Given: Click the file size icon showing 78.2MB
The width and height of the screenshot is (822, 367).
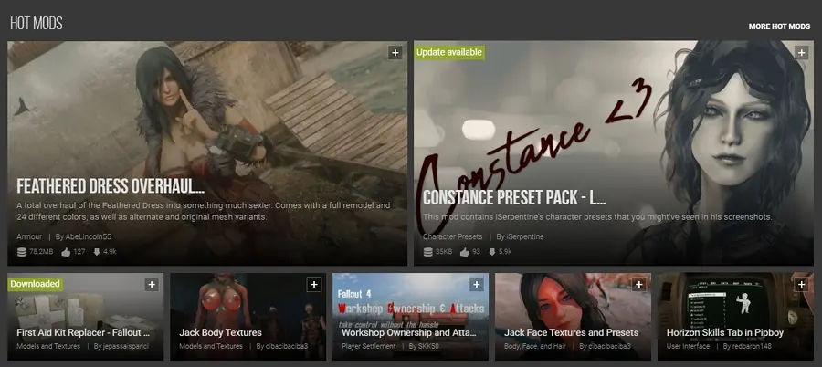Looking at the screenshot, I should click(x=22, y=252).
